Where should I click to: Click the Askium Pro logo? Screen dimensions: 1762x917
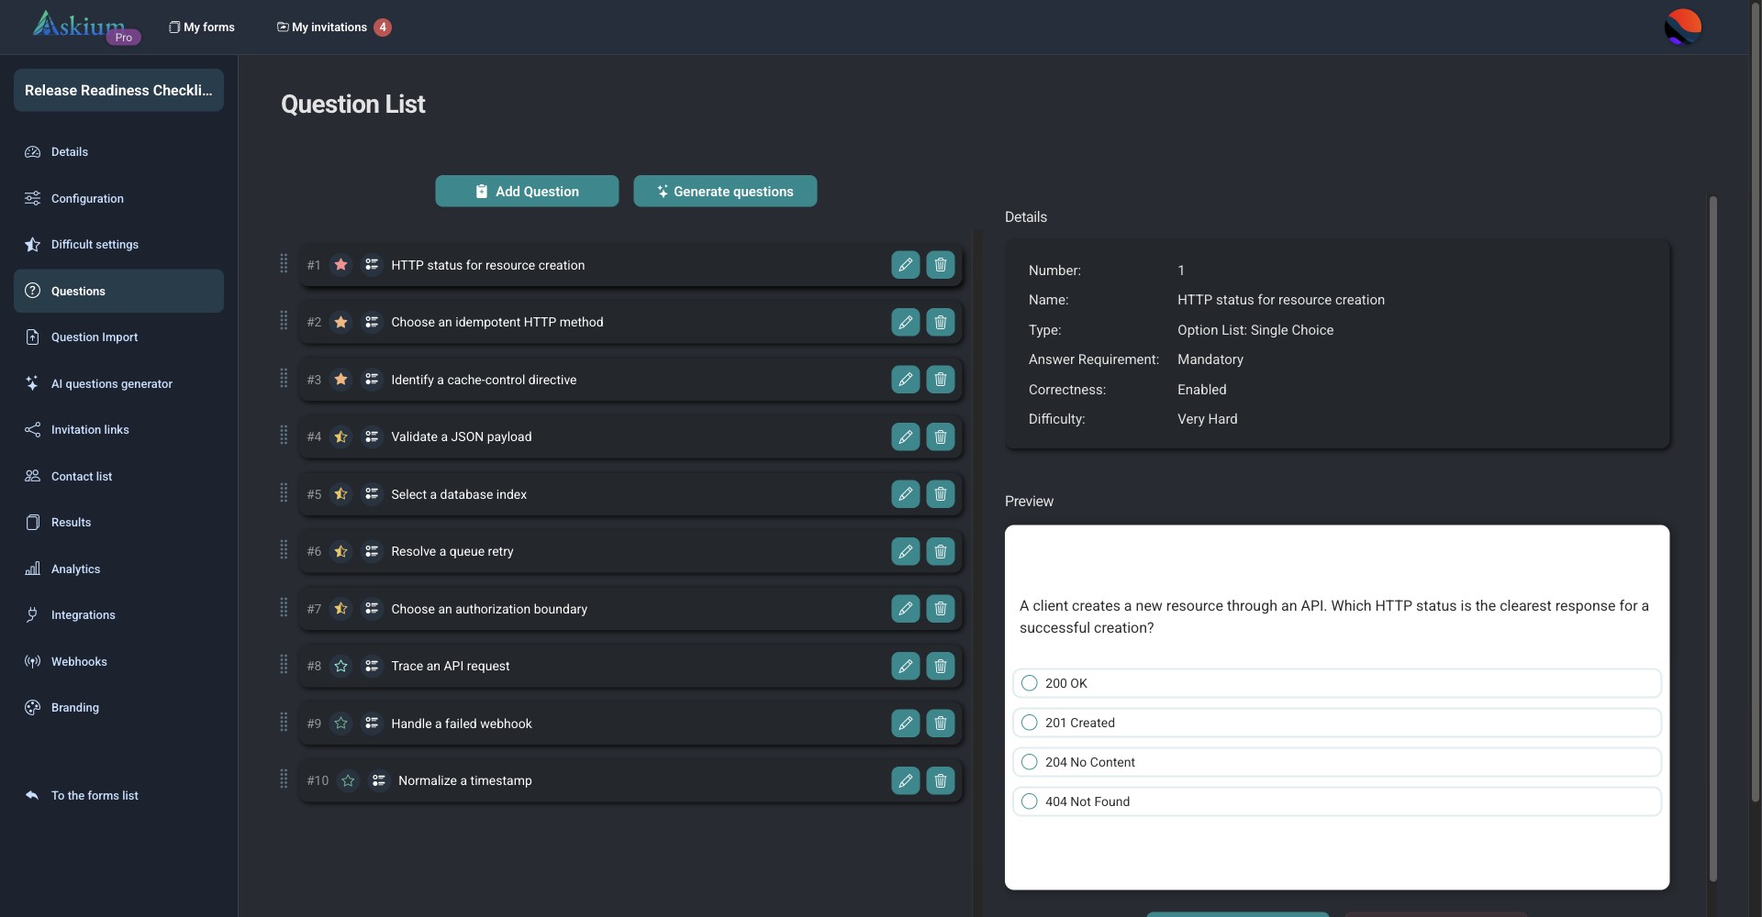point(86,27)
